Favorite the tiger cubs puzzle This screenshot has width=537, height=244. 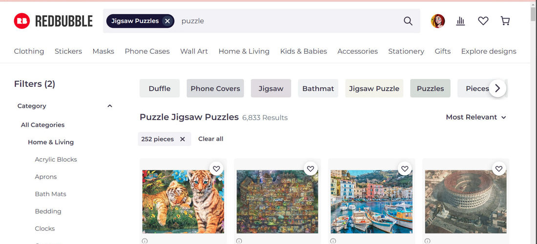coord(216,169)
